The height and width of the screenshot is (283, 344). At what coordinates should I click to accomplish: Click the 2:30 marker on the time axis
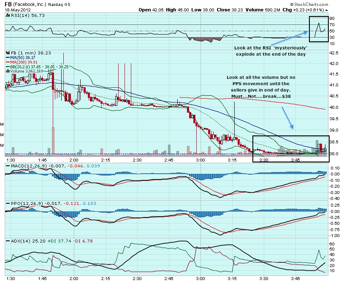(x=137, y=160)
